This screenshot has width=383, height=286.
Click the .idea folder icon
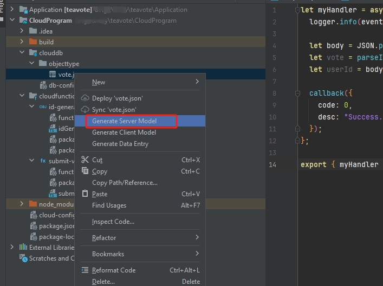click(33, 31)
